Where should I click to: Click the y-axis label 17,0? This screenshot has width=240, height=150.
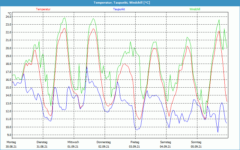pyautogui.click(x=8, y=72)
